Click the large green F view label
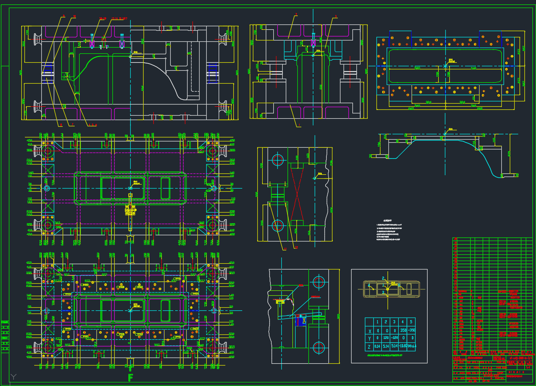The width and height of the screenshot is (536, 386). (130, 378)
